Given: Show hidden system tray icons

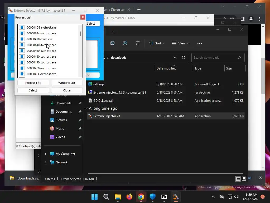Looking at the screenshot, I should [213, 197].
